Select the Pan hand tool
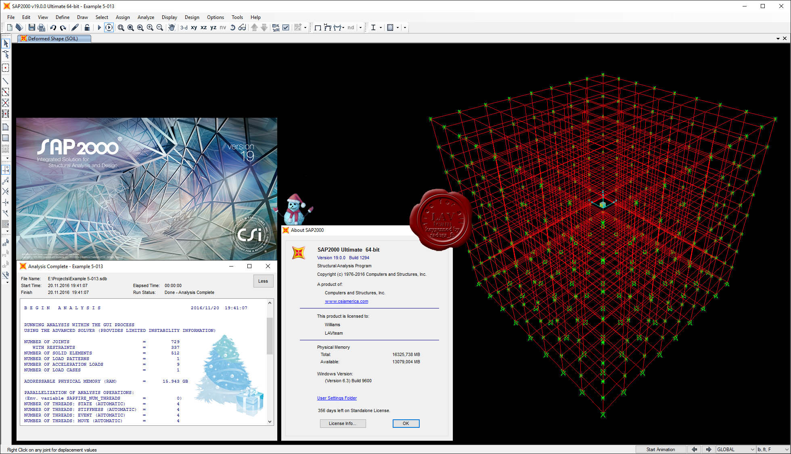The height and width of the screenshot is (454, 791). pos(172,27)
